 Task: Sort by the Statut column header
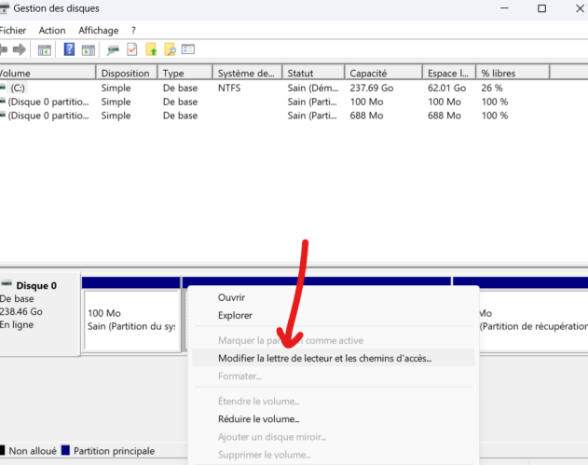(x=301, y=73)
